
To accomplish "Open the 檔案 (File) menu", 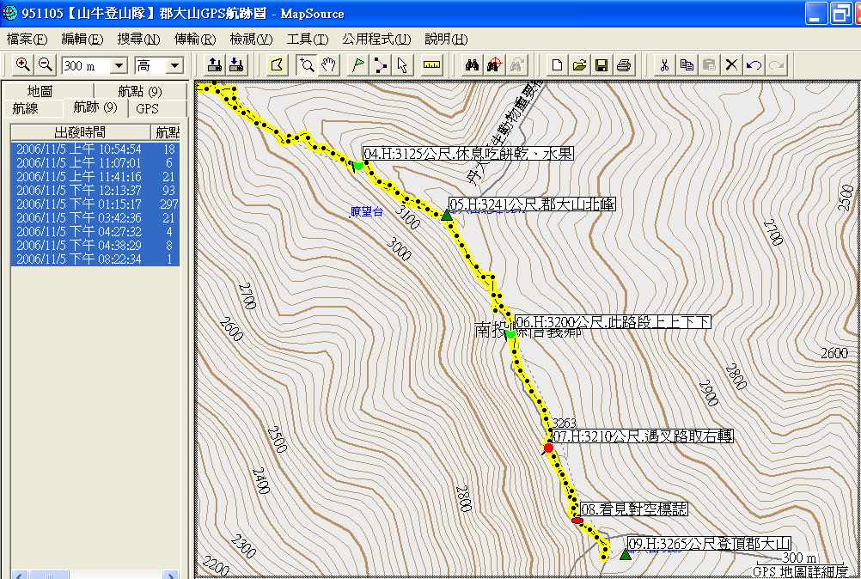I will click(x=27, y=40).
